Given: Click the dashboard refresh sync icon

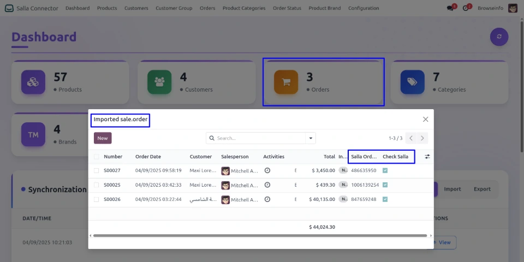Looking at the screenshot, I should coord(499,37).
